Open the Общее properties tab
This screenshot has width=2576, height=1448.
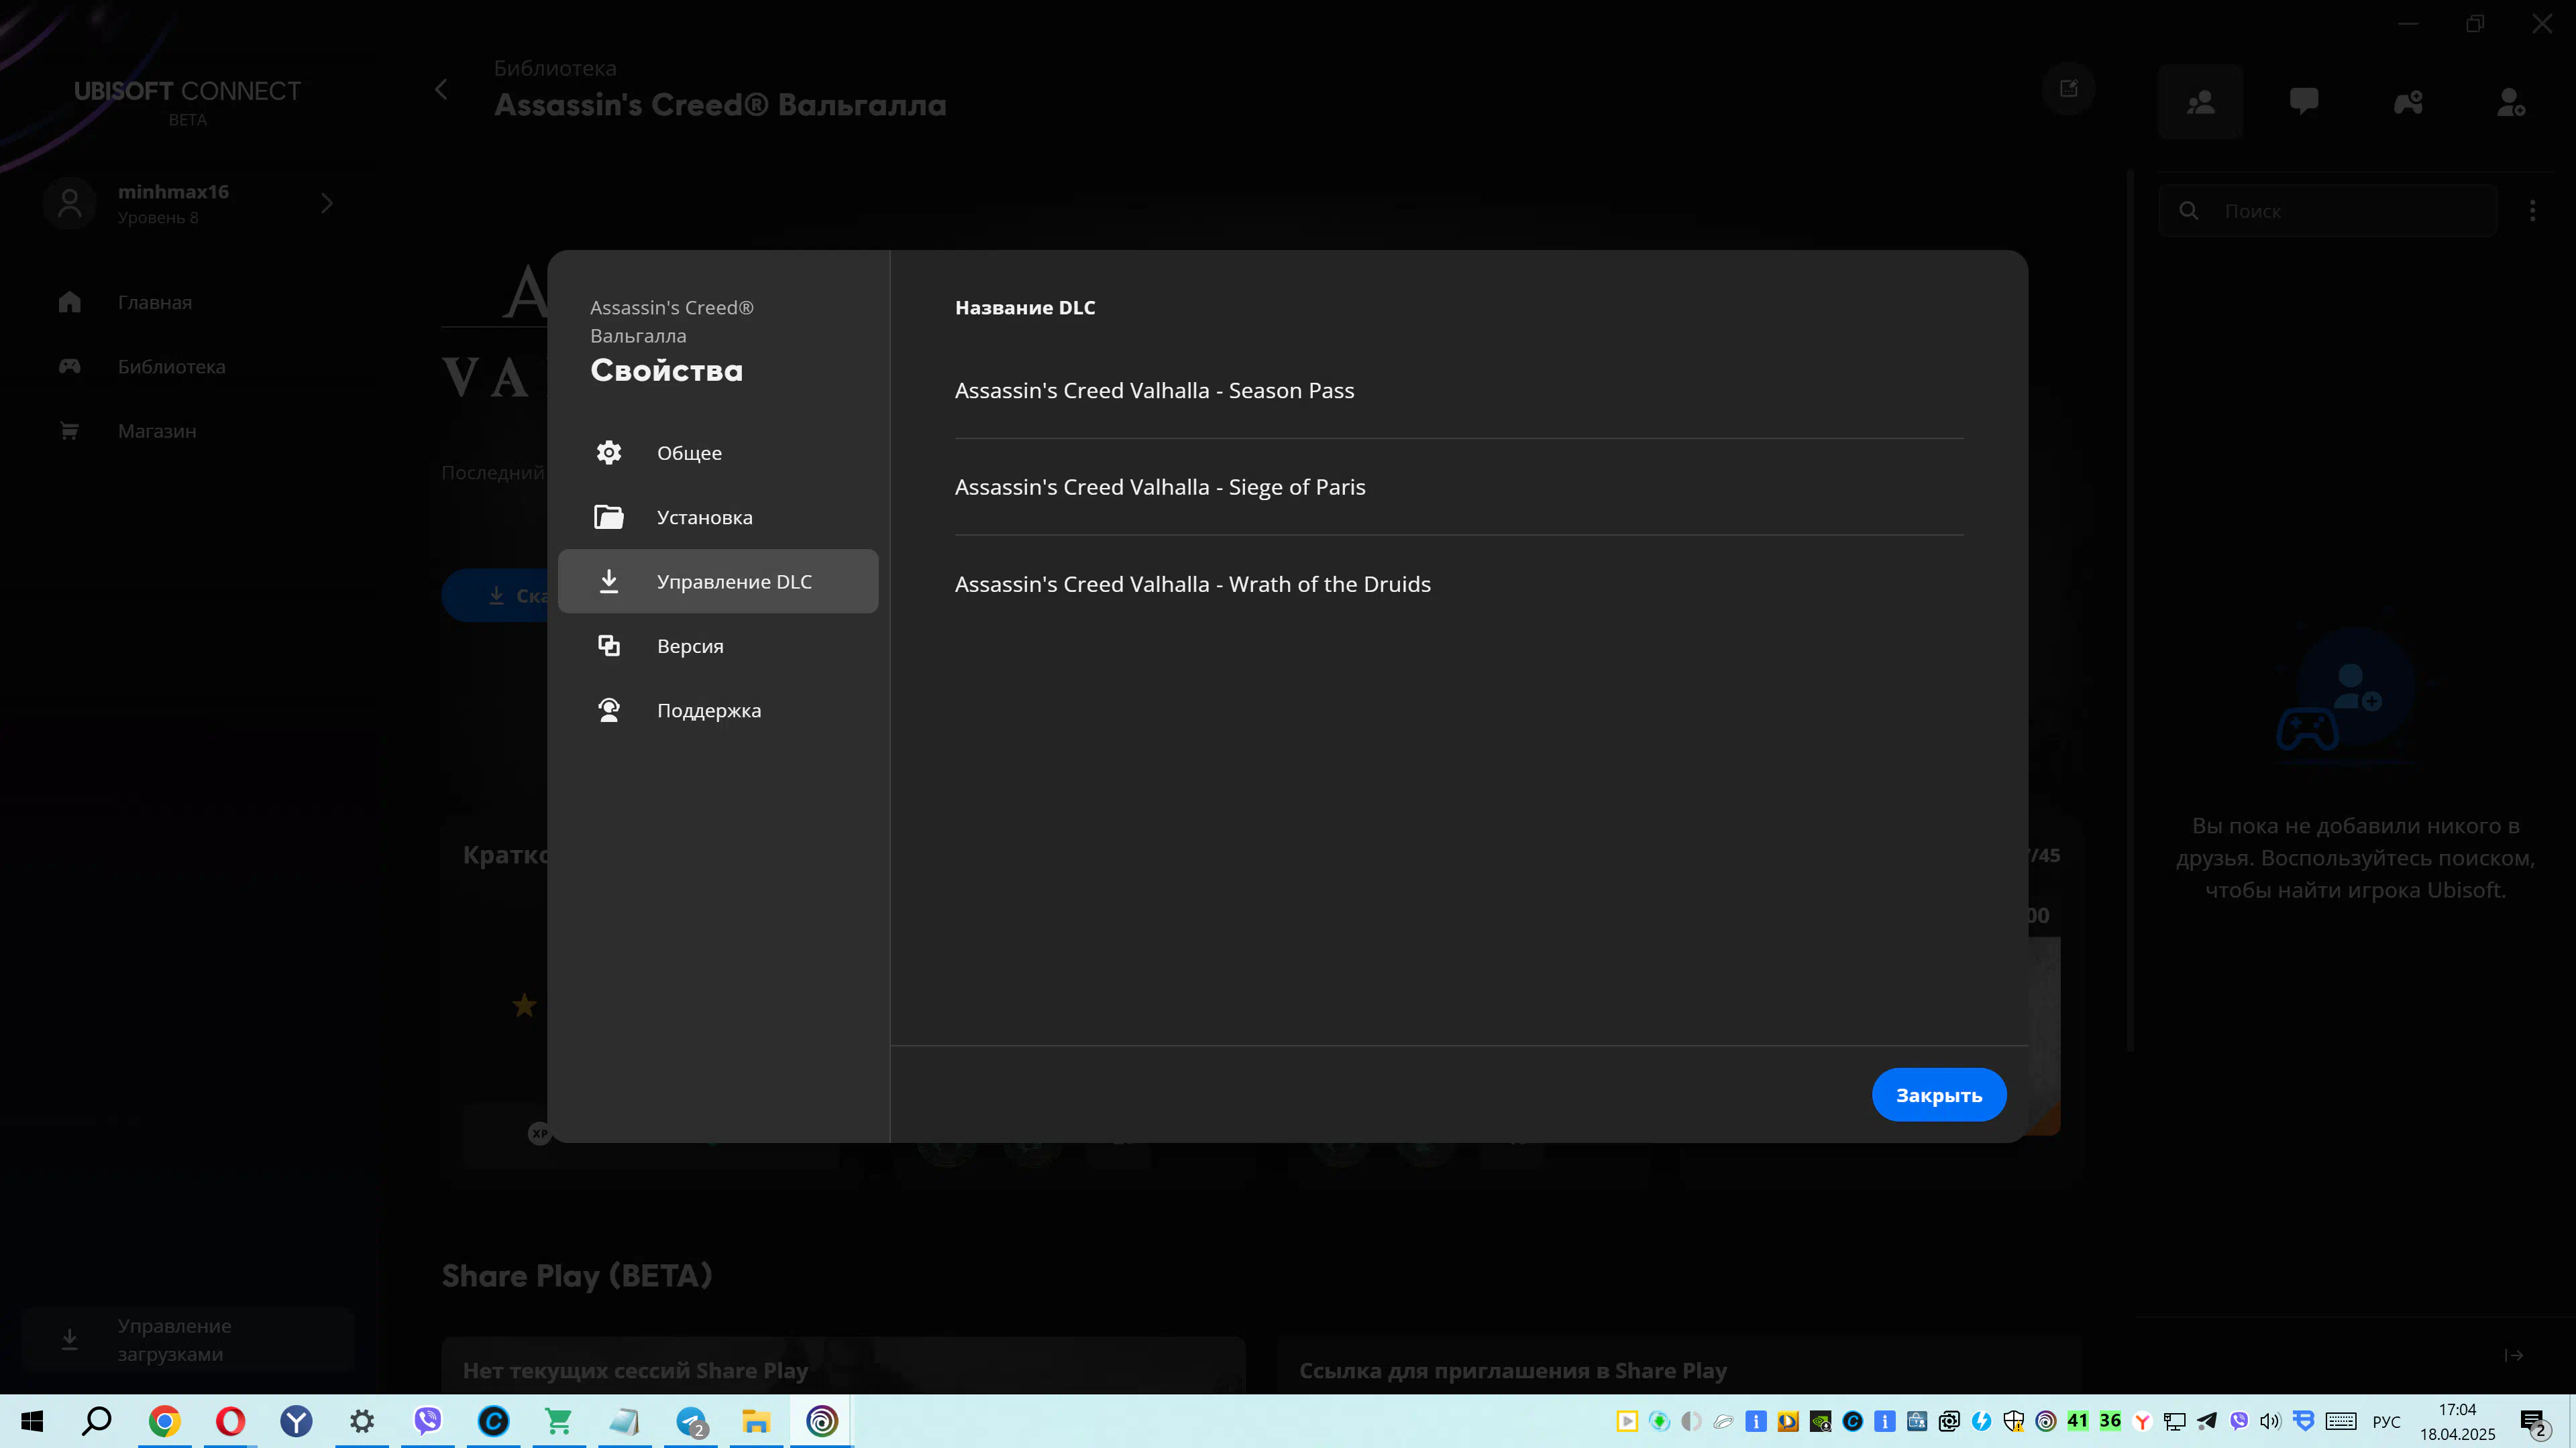pos(718,452)
